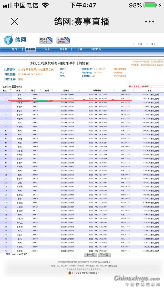Open the three-dot more options menu
164x291 pixels.
click(149, 22)
